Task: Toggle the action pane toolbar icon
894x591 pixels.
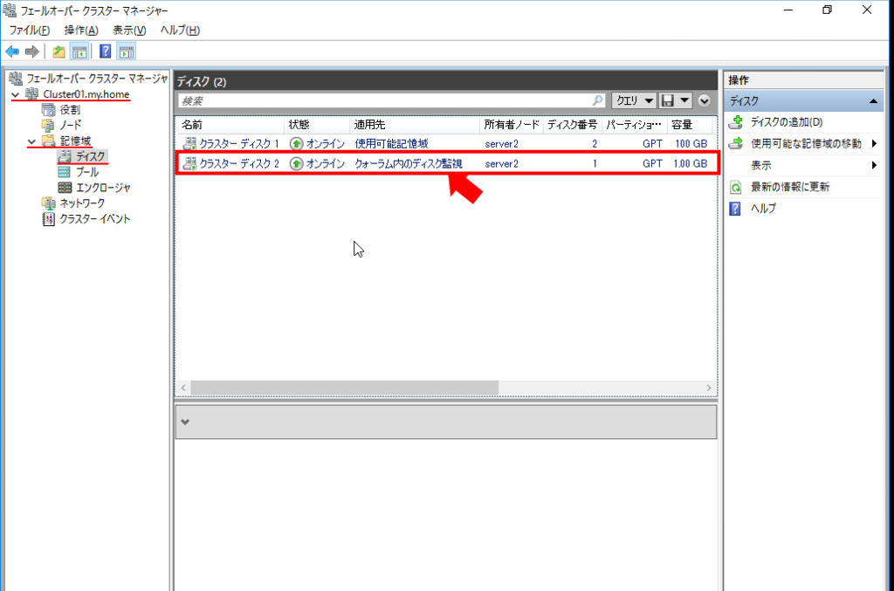Action: 126,52
